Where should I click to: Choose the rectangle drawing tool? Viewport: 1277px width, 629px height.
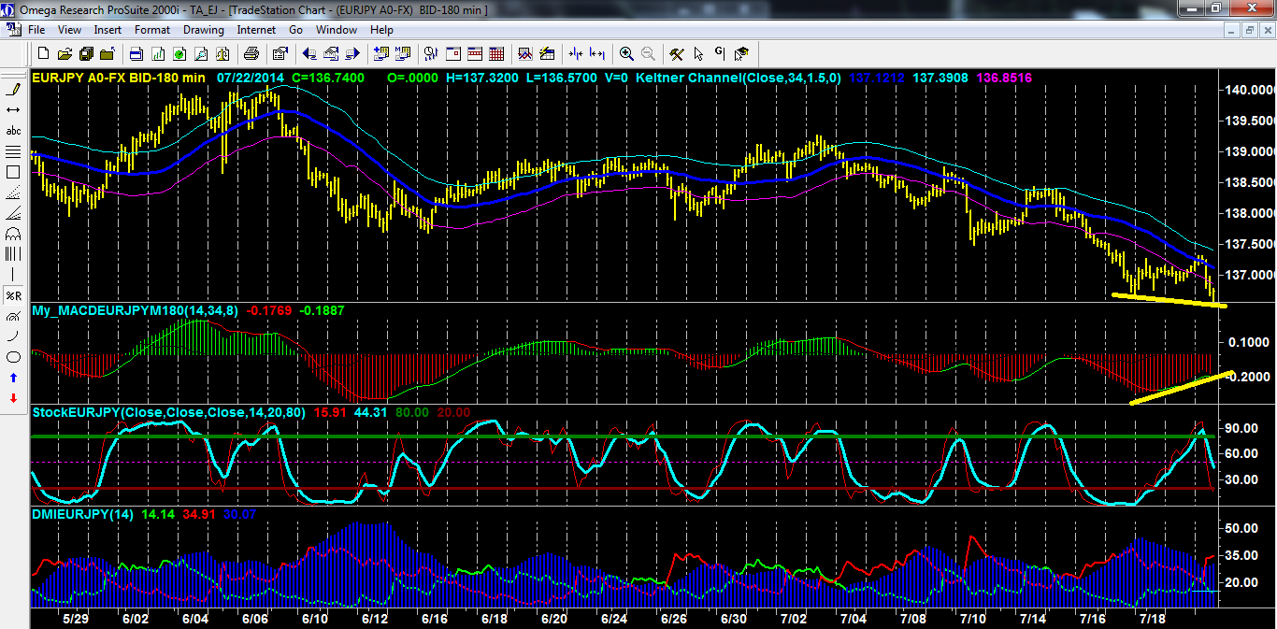point(13,172)
